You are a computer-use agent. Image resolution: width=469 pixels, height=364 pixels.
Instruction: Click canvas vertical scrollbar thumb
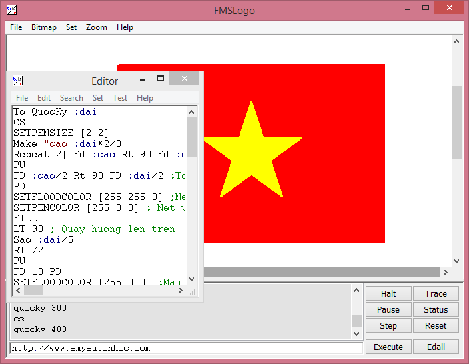coord(456,122)
